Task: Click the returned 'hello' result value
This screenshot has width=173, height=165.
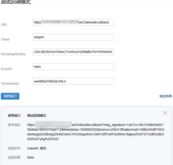Action: coord(31,157)
